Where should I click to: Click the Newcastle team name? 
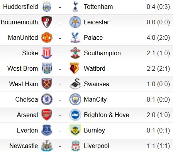(x=24, y=146)
